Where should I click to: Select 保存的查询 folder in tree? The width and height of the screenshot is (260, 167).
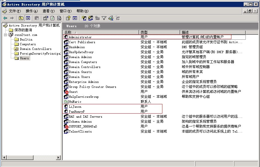pos(23,30)
